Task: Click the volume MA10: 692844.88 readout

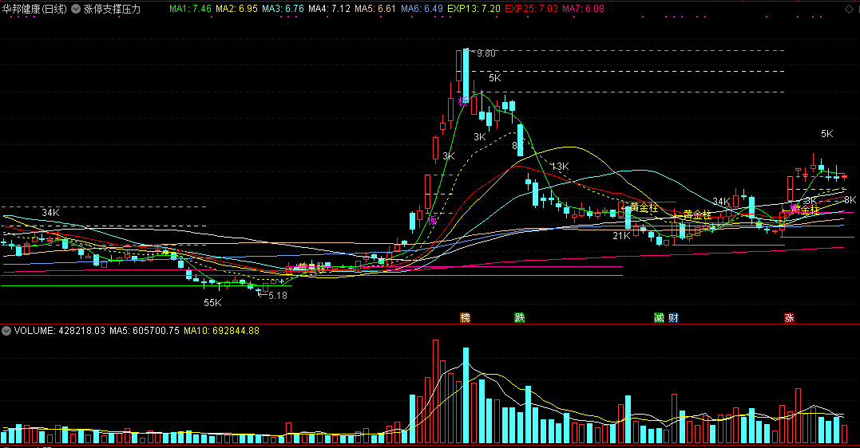Action: click(x=221, y=331)
